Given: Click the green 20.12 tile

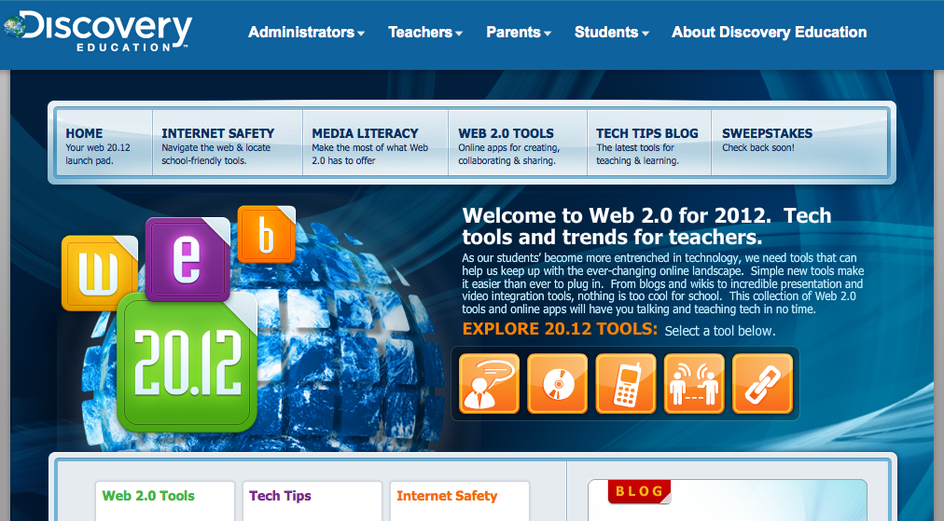Looking at the screenshot, I should pos(187,363).
